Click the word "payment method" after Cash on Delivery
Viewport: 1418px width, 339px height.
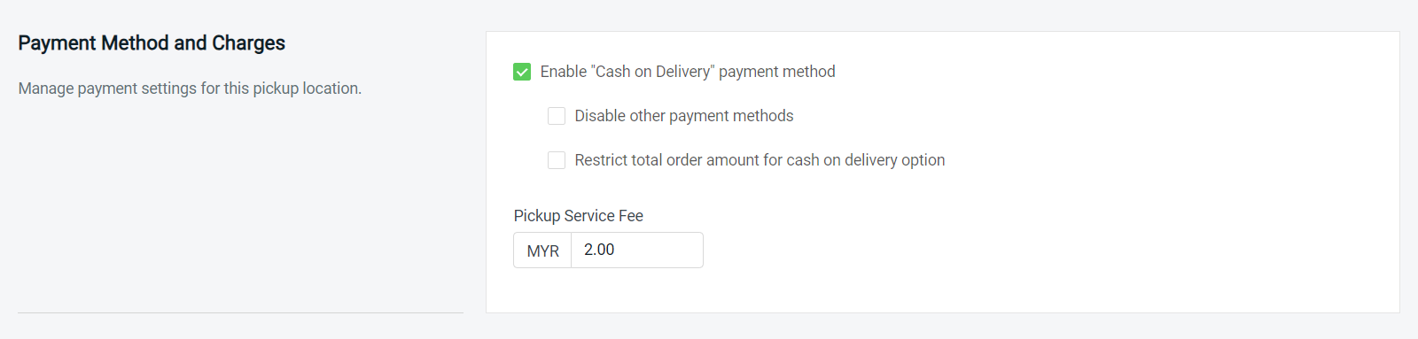777,72
